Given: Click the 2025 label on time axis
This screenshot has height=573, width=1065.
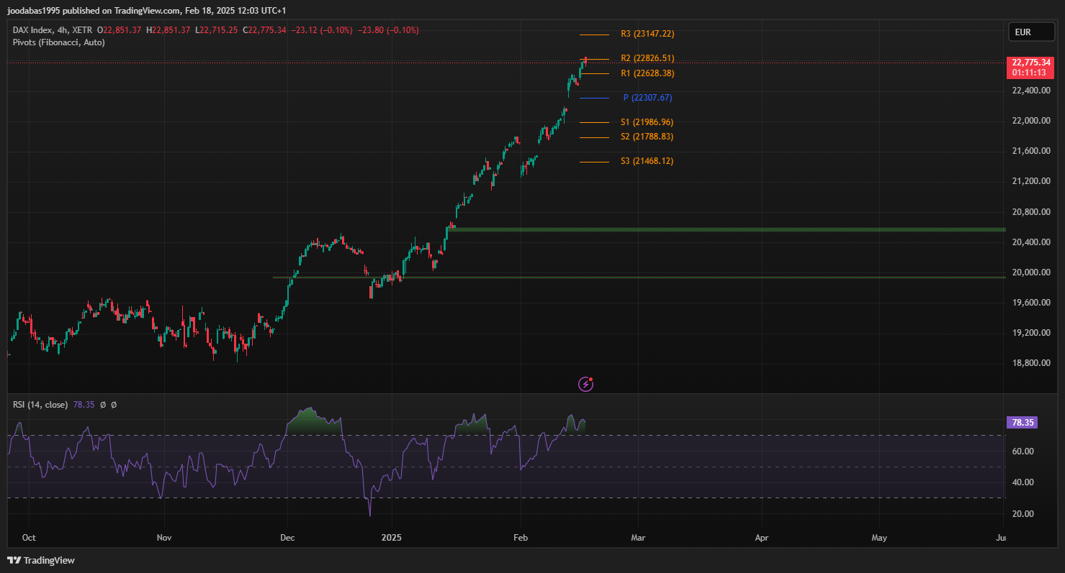Looking at the screenshot, I should (x=392, y=537).
